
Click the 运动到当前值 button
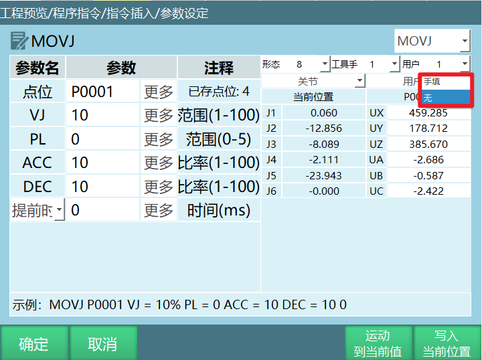[x=378, y=343]
